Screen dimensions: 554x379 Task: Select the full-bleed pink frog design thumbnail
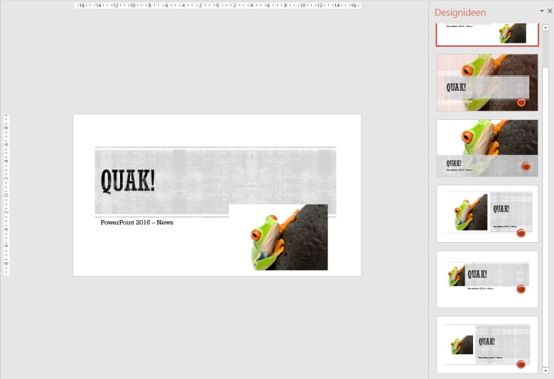[x=487, y=82]
